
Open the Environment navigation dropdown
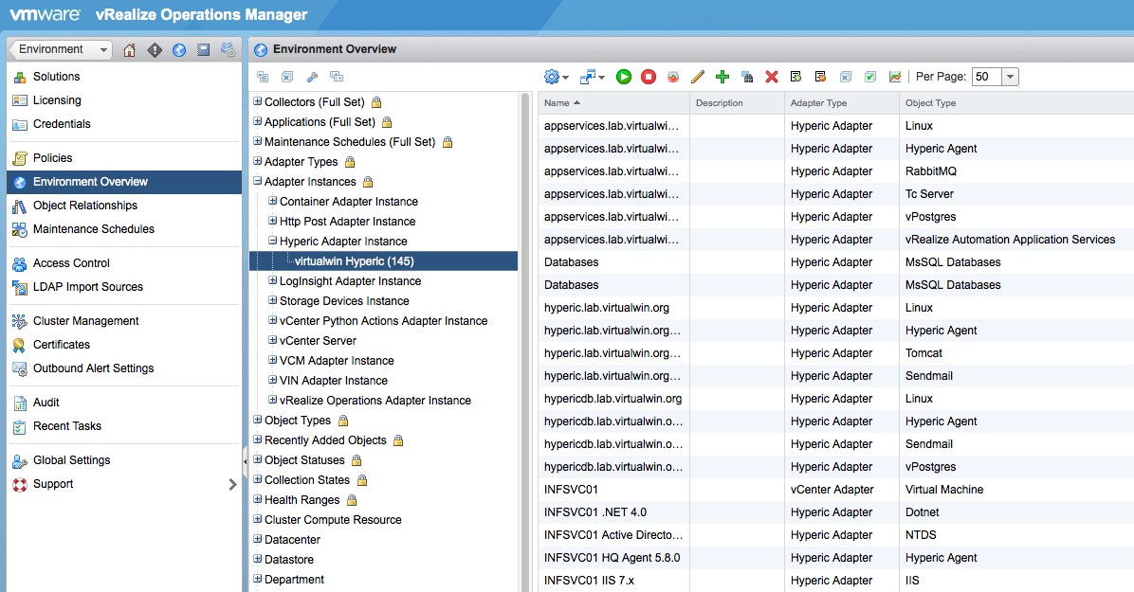click(x=61, y=49)
